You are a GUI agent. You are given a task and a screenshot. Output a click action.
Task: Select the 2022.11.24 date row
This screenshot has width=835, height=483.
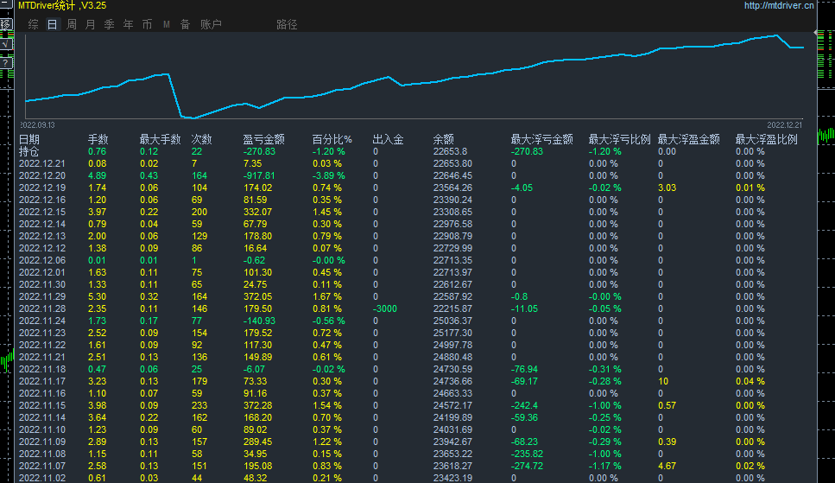(42, 321)
